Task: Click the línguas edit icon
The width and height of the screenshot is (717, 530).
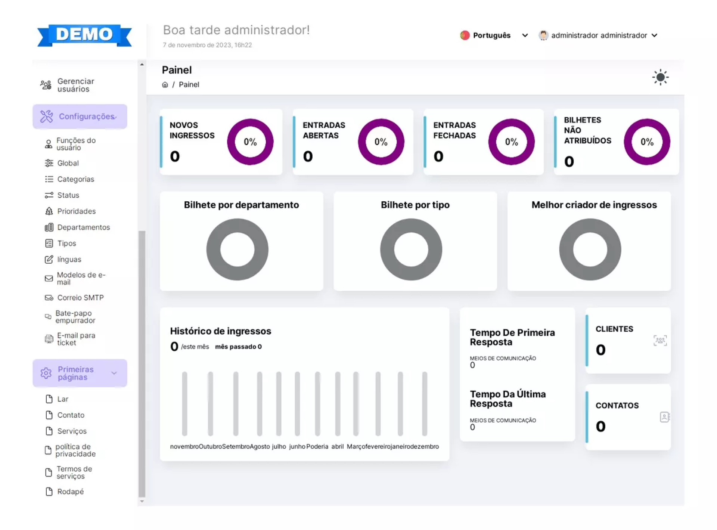Action: coord(49,260)
